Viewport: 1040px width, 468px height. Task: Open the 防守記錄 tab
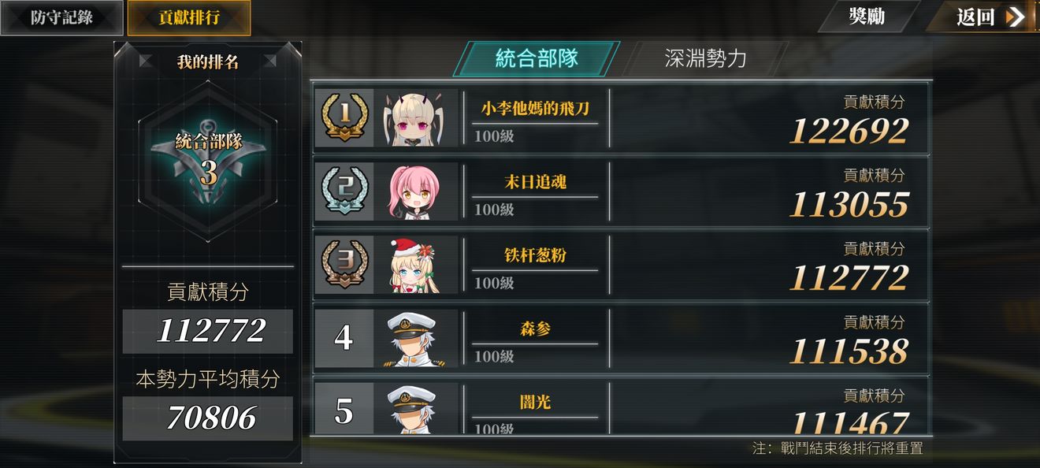click(x=61, y=17)
